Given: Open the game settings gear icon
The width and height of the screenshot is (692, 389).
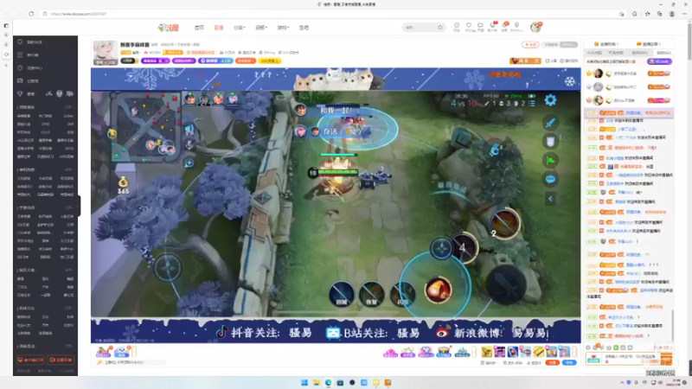Looking at the screenshot, I should pyautogui.click(x=550, y=100).
